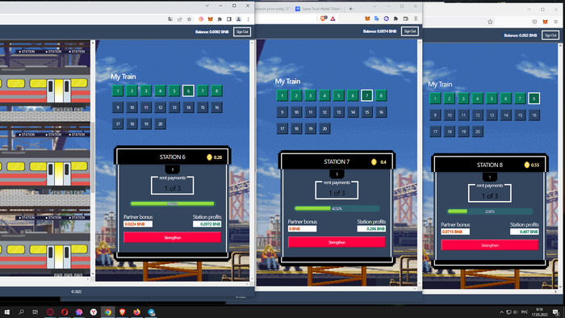Open Chrome from the taskbar
This screenshot has width=565, height=318.
coord(107,312)
